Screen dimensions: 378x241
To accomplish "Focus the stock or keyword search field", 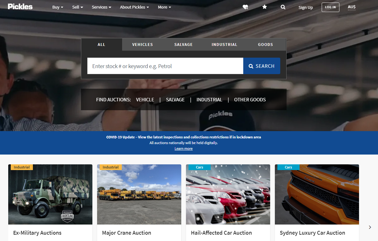I will [x=165, y=66].
